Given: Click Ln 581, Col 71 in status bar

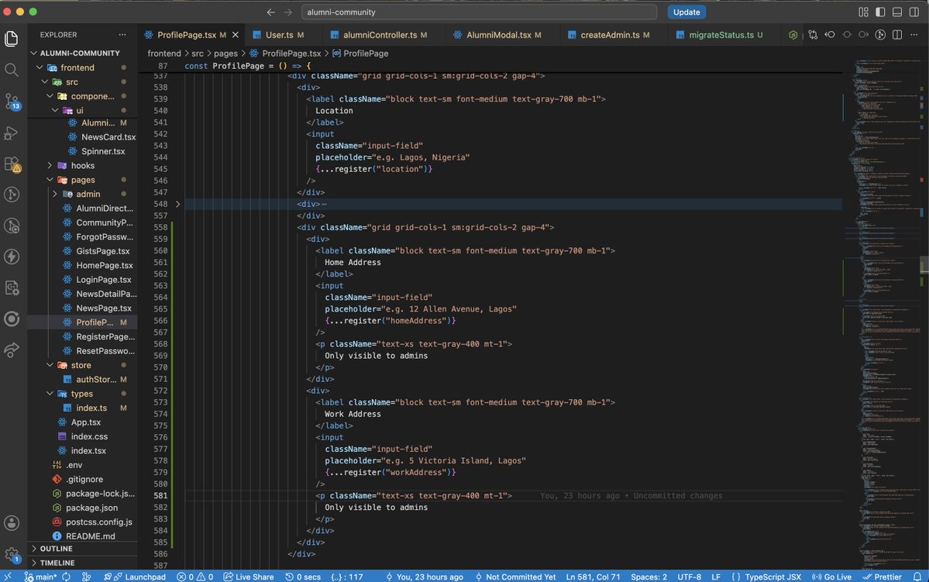Looking at the screenshot, I should tap(594, 577).
